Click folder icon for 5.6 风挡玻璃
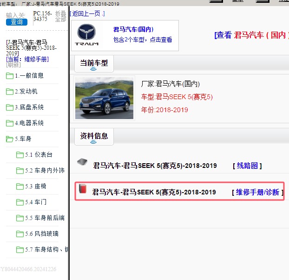The height and width of the screenshot is (280, 289). click(20, 234)
